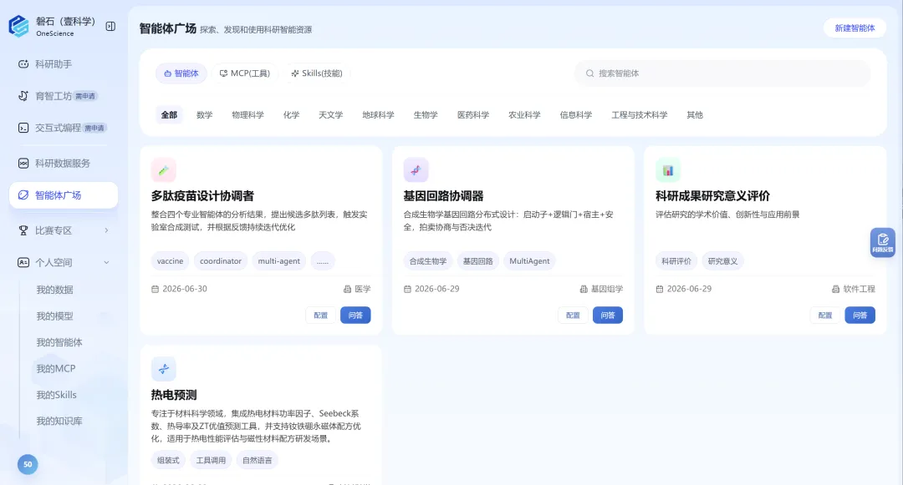Click the 个人空间 profile icon
903x485 pixels.
tap(23, 263)
